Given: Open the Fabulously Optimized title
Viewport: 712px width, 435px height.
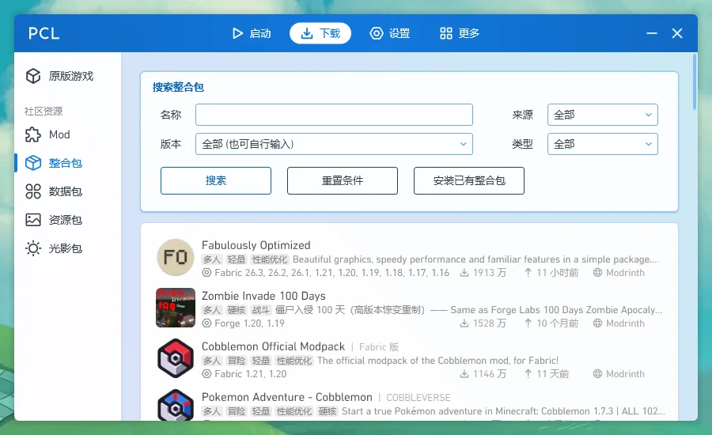Looking at the screenshot, I should (256, 245).
